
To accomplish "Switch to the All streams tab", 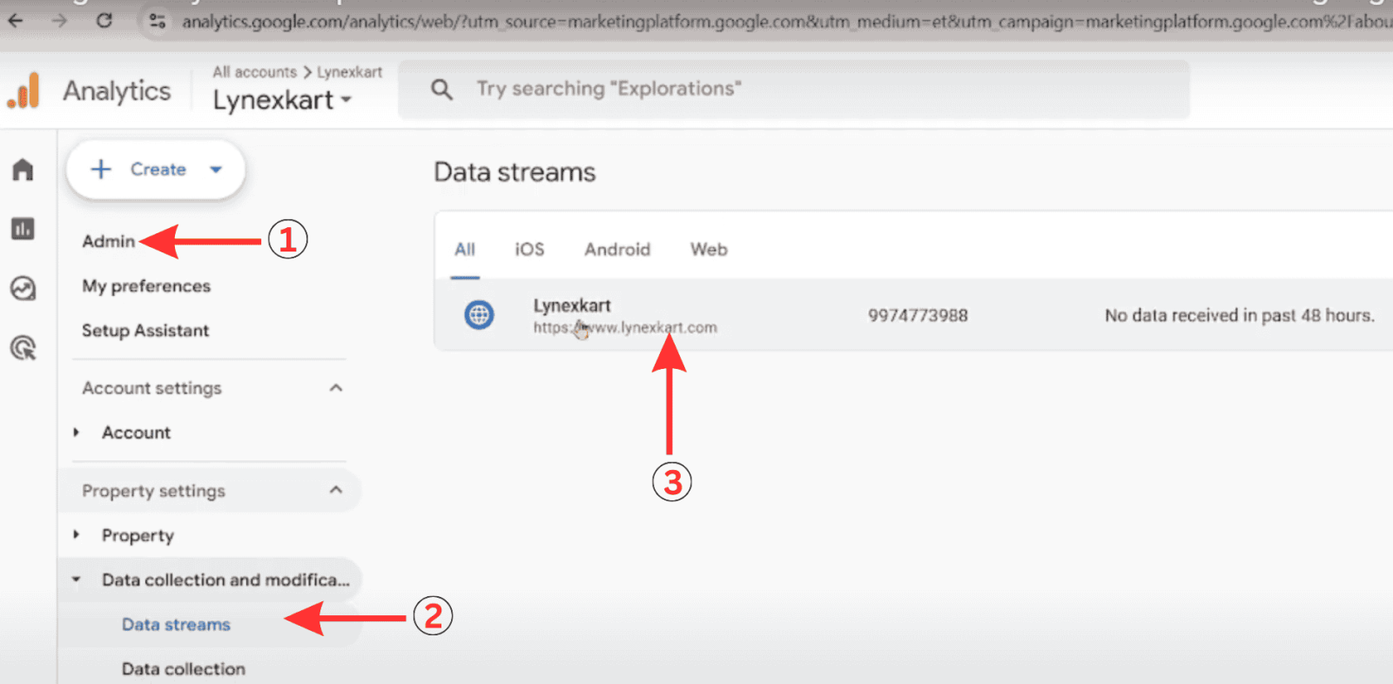I will 465,250.
